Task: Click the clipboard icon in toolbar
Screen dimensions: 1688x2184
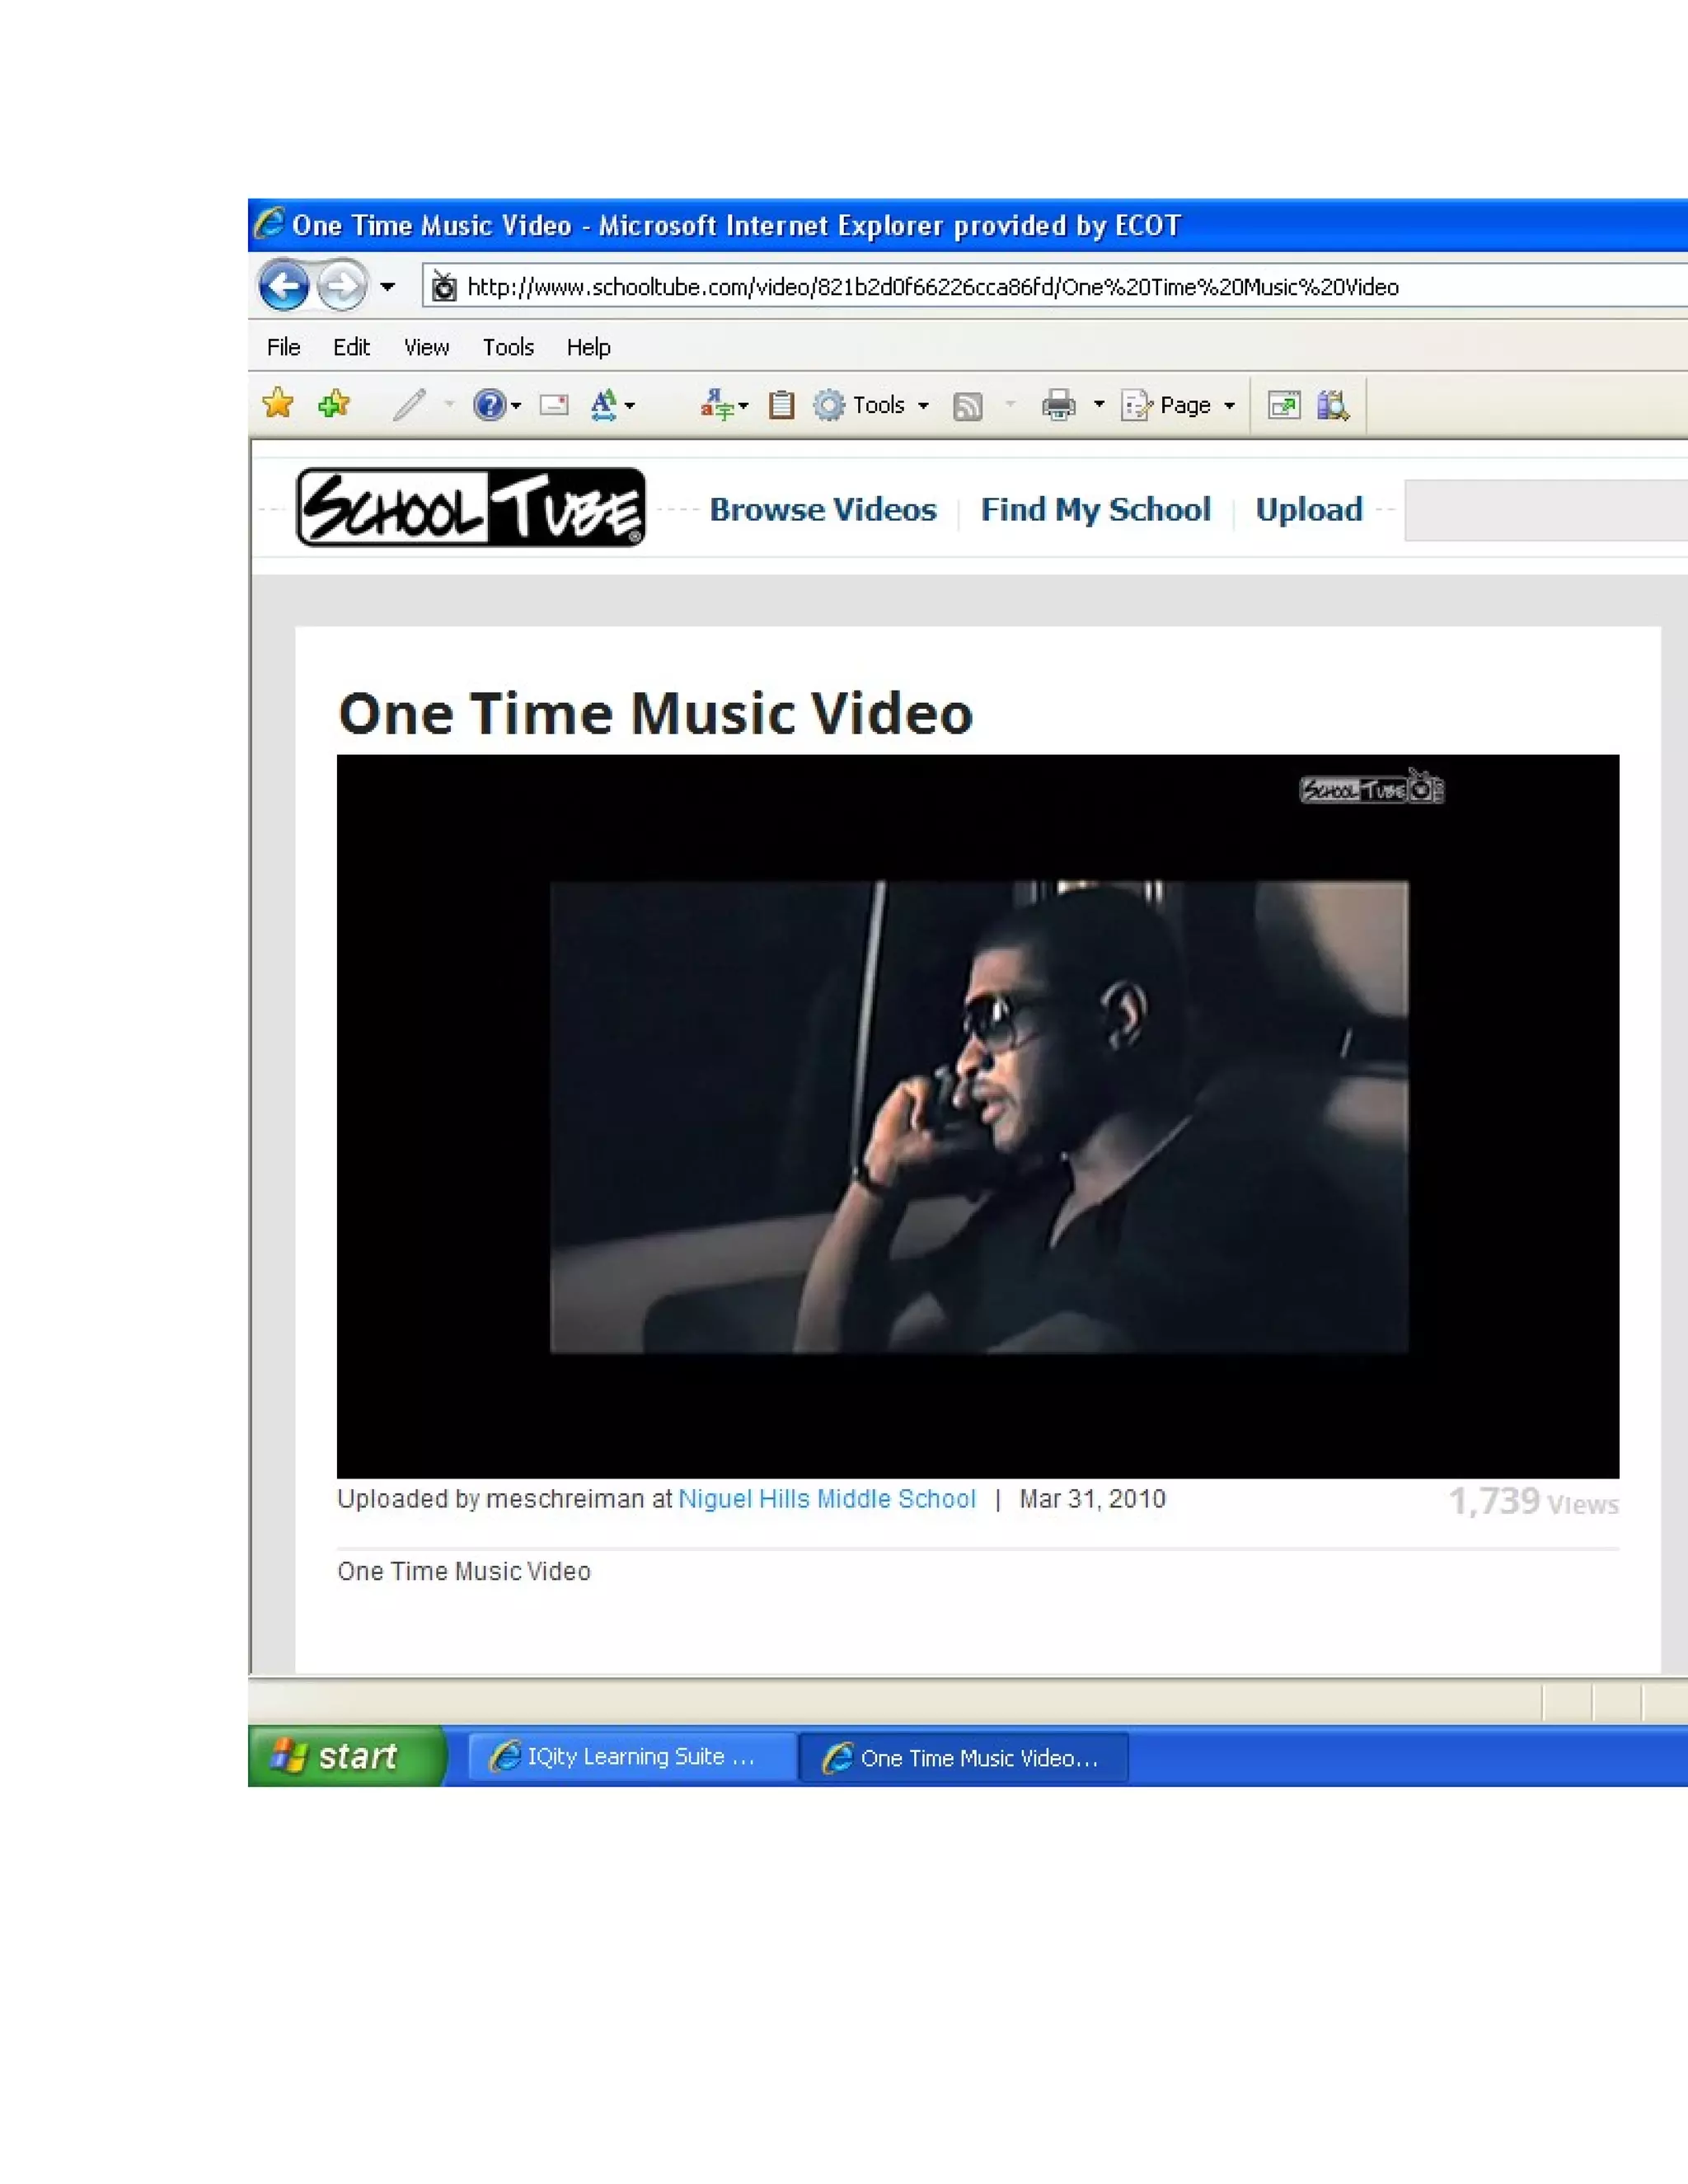Action: click(x=781, y=405)
